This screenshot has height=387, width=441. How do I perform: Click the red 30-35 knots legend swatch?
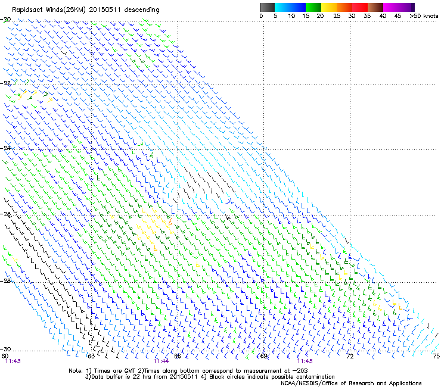tap(360, 7)
